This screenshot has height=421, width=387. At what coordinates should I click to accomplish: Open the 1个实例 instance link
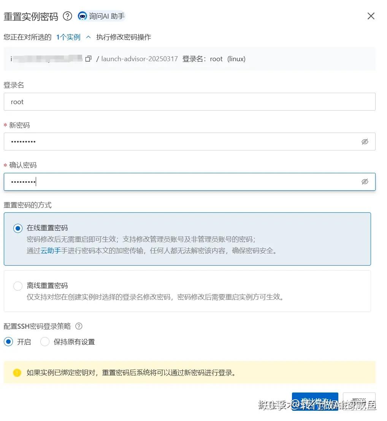(68, 37)
